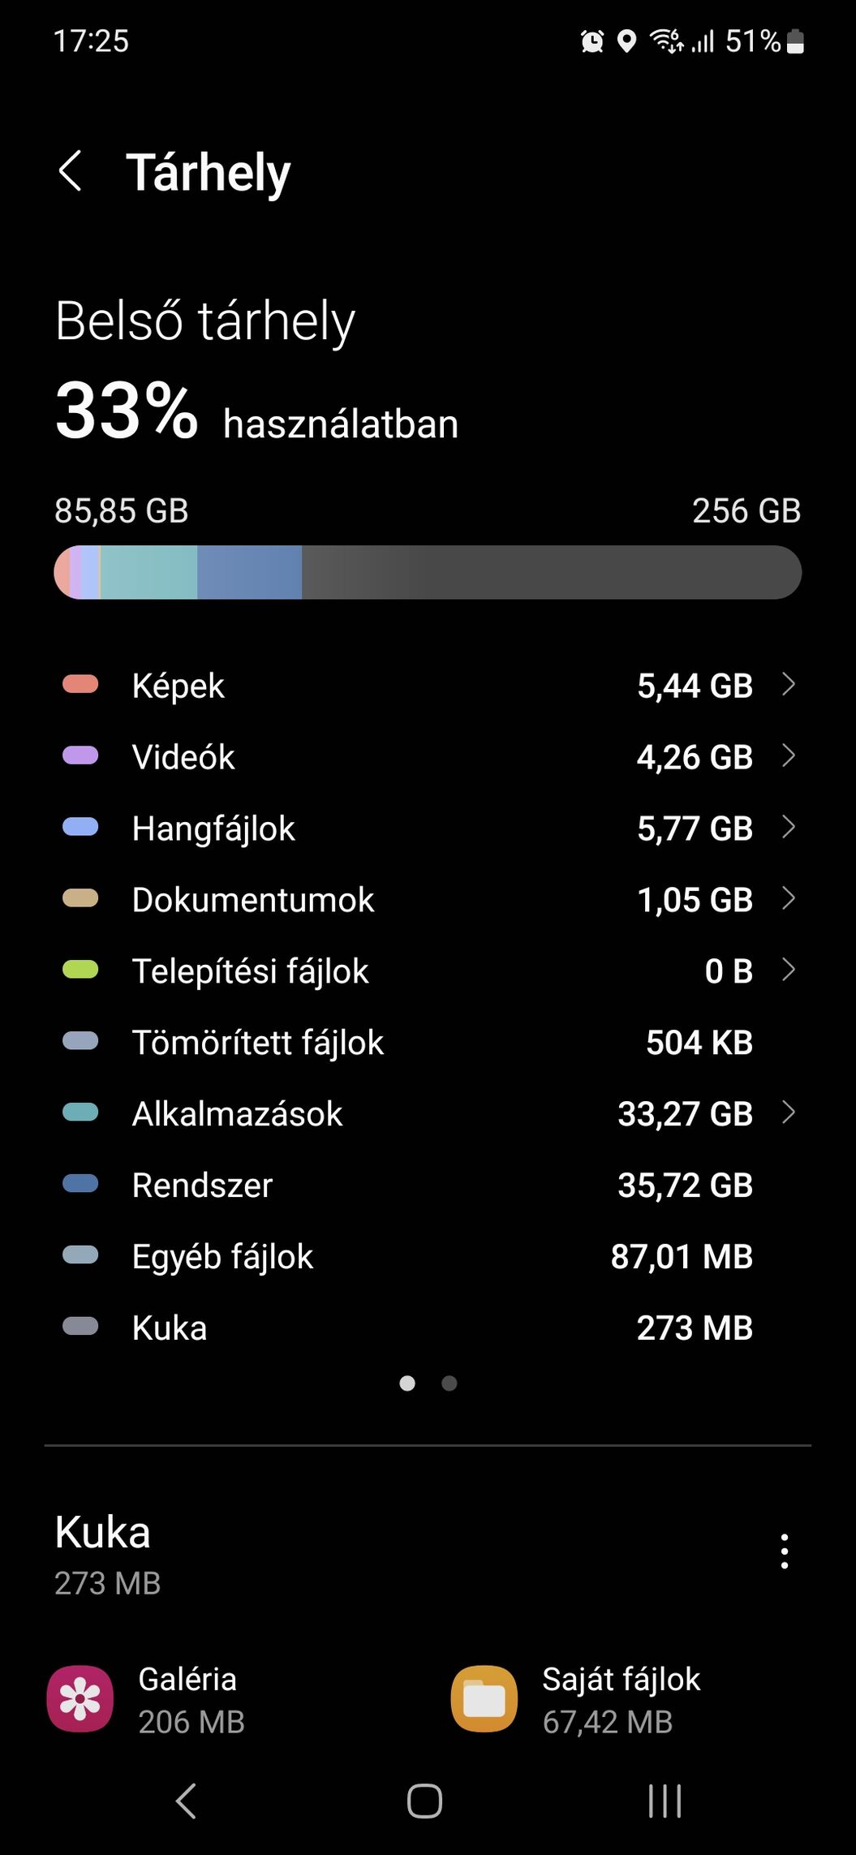Viewport: 856px width, 1855px height.
Task: Open the Kuka three-dot options menu
Action: click(784, 1551)
